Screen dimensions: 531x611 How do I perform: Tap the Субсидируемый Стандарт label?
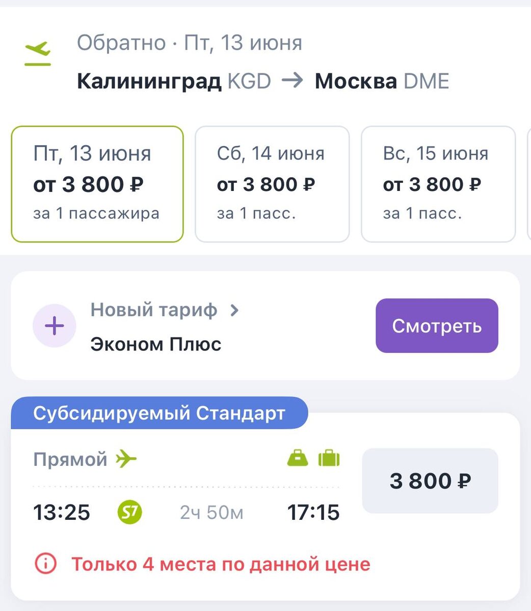click(x=159, y=413)
